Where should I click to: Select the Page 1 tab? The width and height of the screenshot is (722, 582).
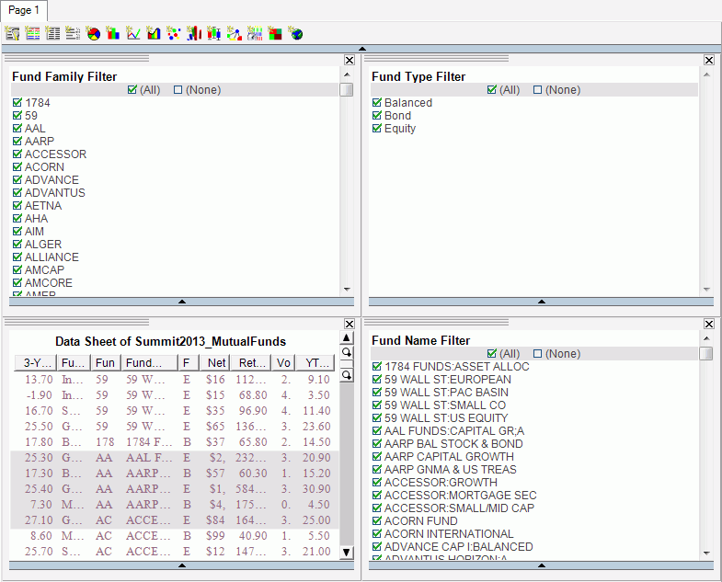click(24, 10)
